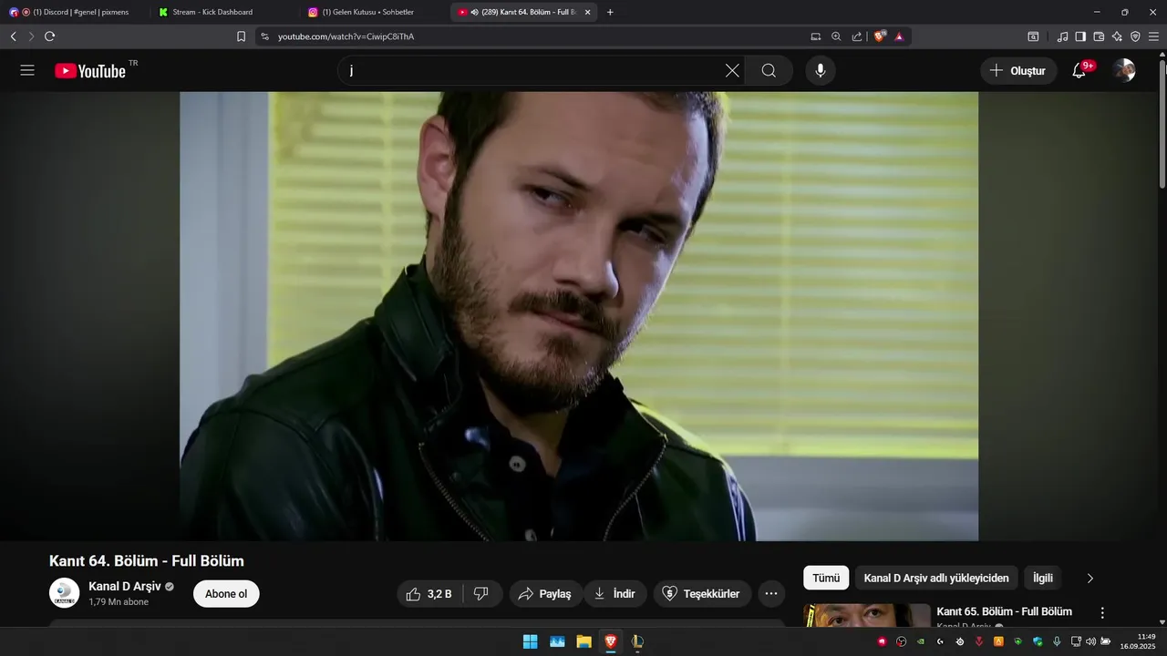Show more filter chips with right chevron
This screenshot has height=656, width=1167.
point(1090,578)
